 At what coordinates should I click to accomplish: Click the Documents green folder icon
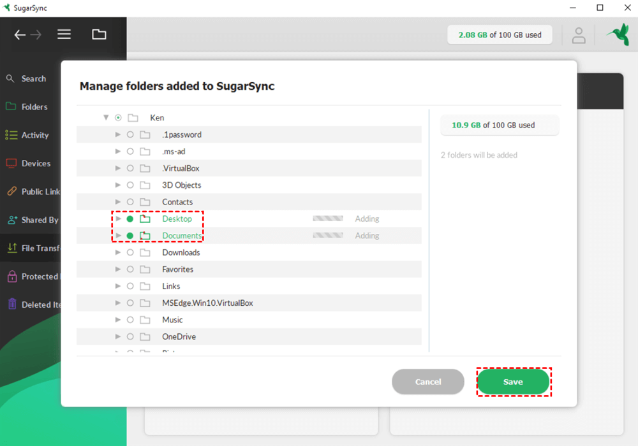pyautogui.click(x=145, y=236)
